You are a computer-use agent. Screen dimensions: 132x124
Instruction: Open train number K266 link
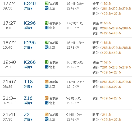[30, 62]
